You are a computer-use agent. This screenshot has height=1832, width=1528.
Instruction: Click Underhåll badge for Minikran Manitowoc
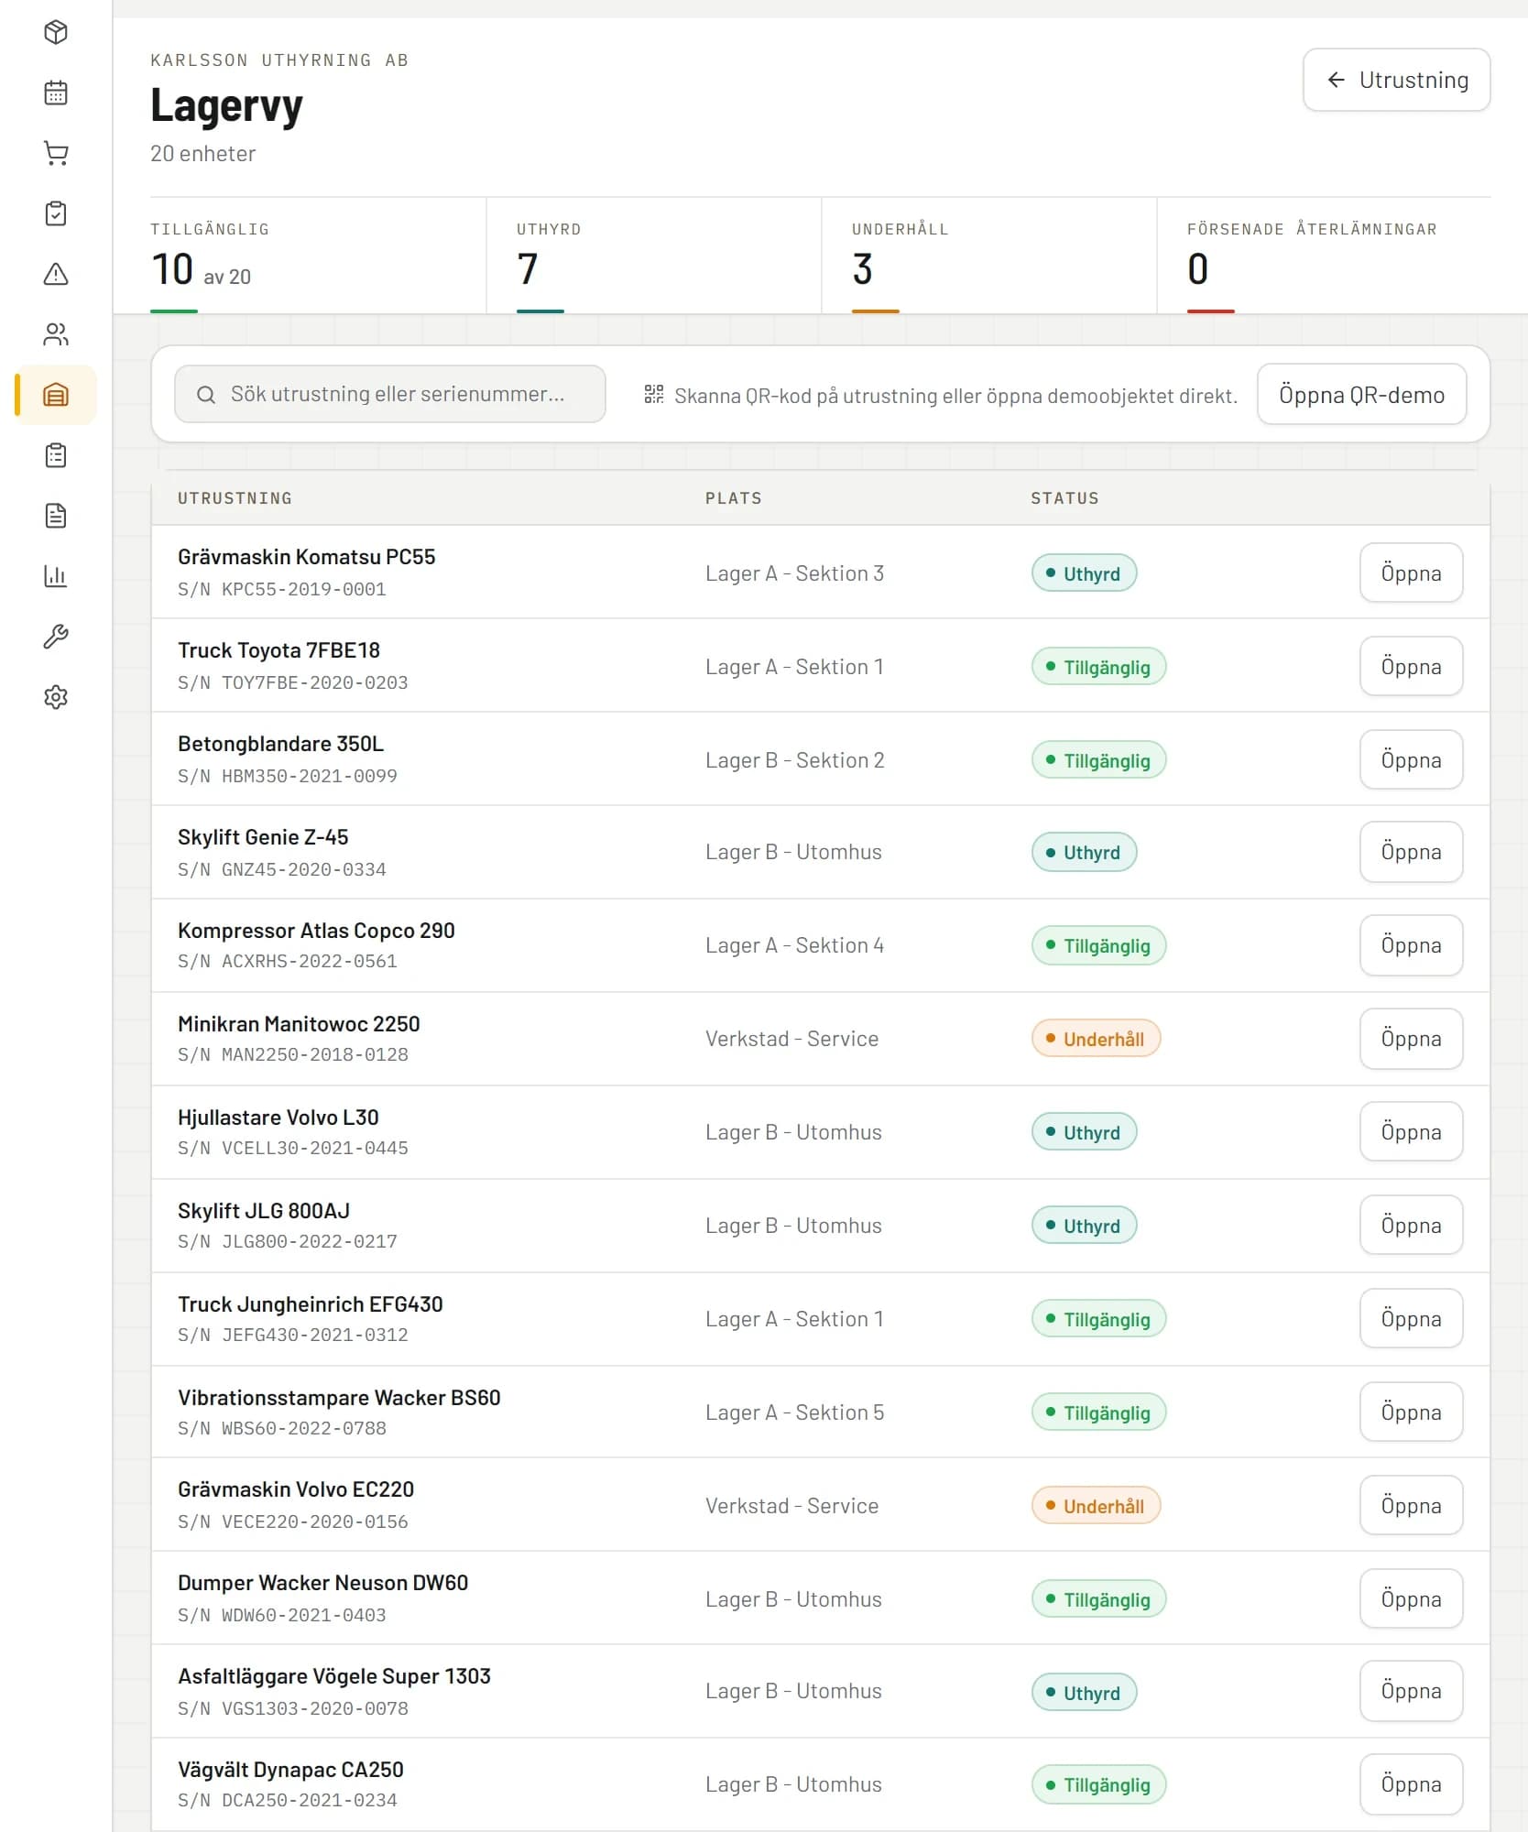tap(1097, 1039)
